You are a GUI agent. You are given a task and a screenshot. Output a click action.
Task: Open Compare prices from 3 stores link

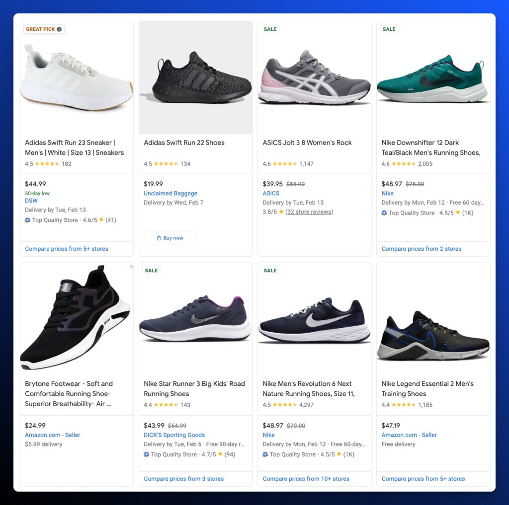click(x=183, y=479)
